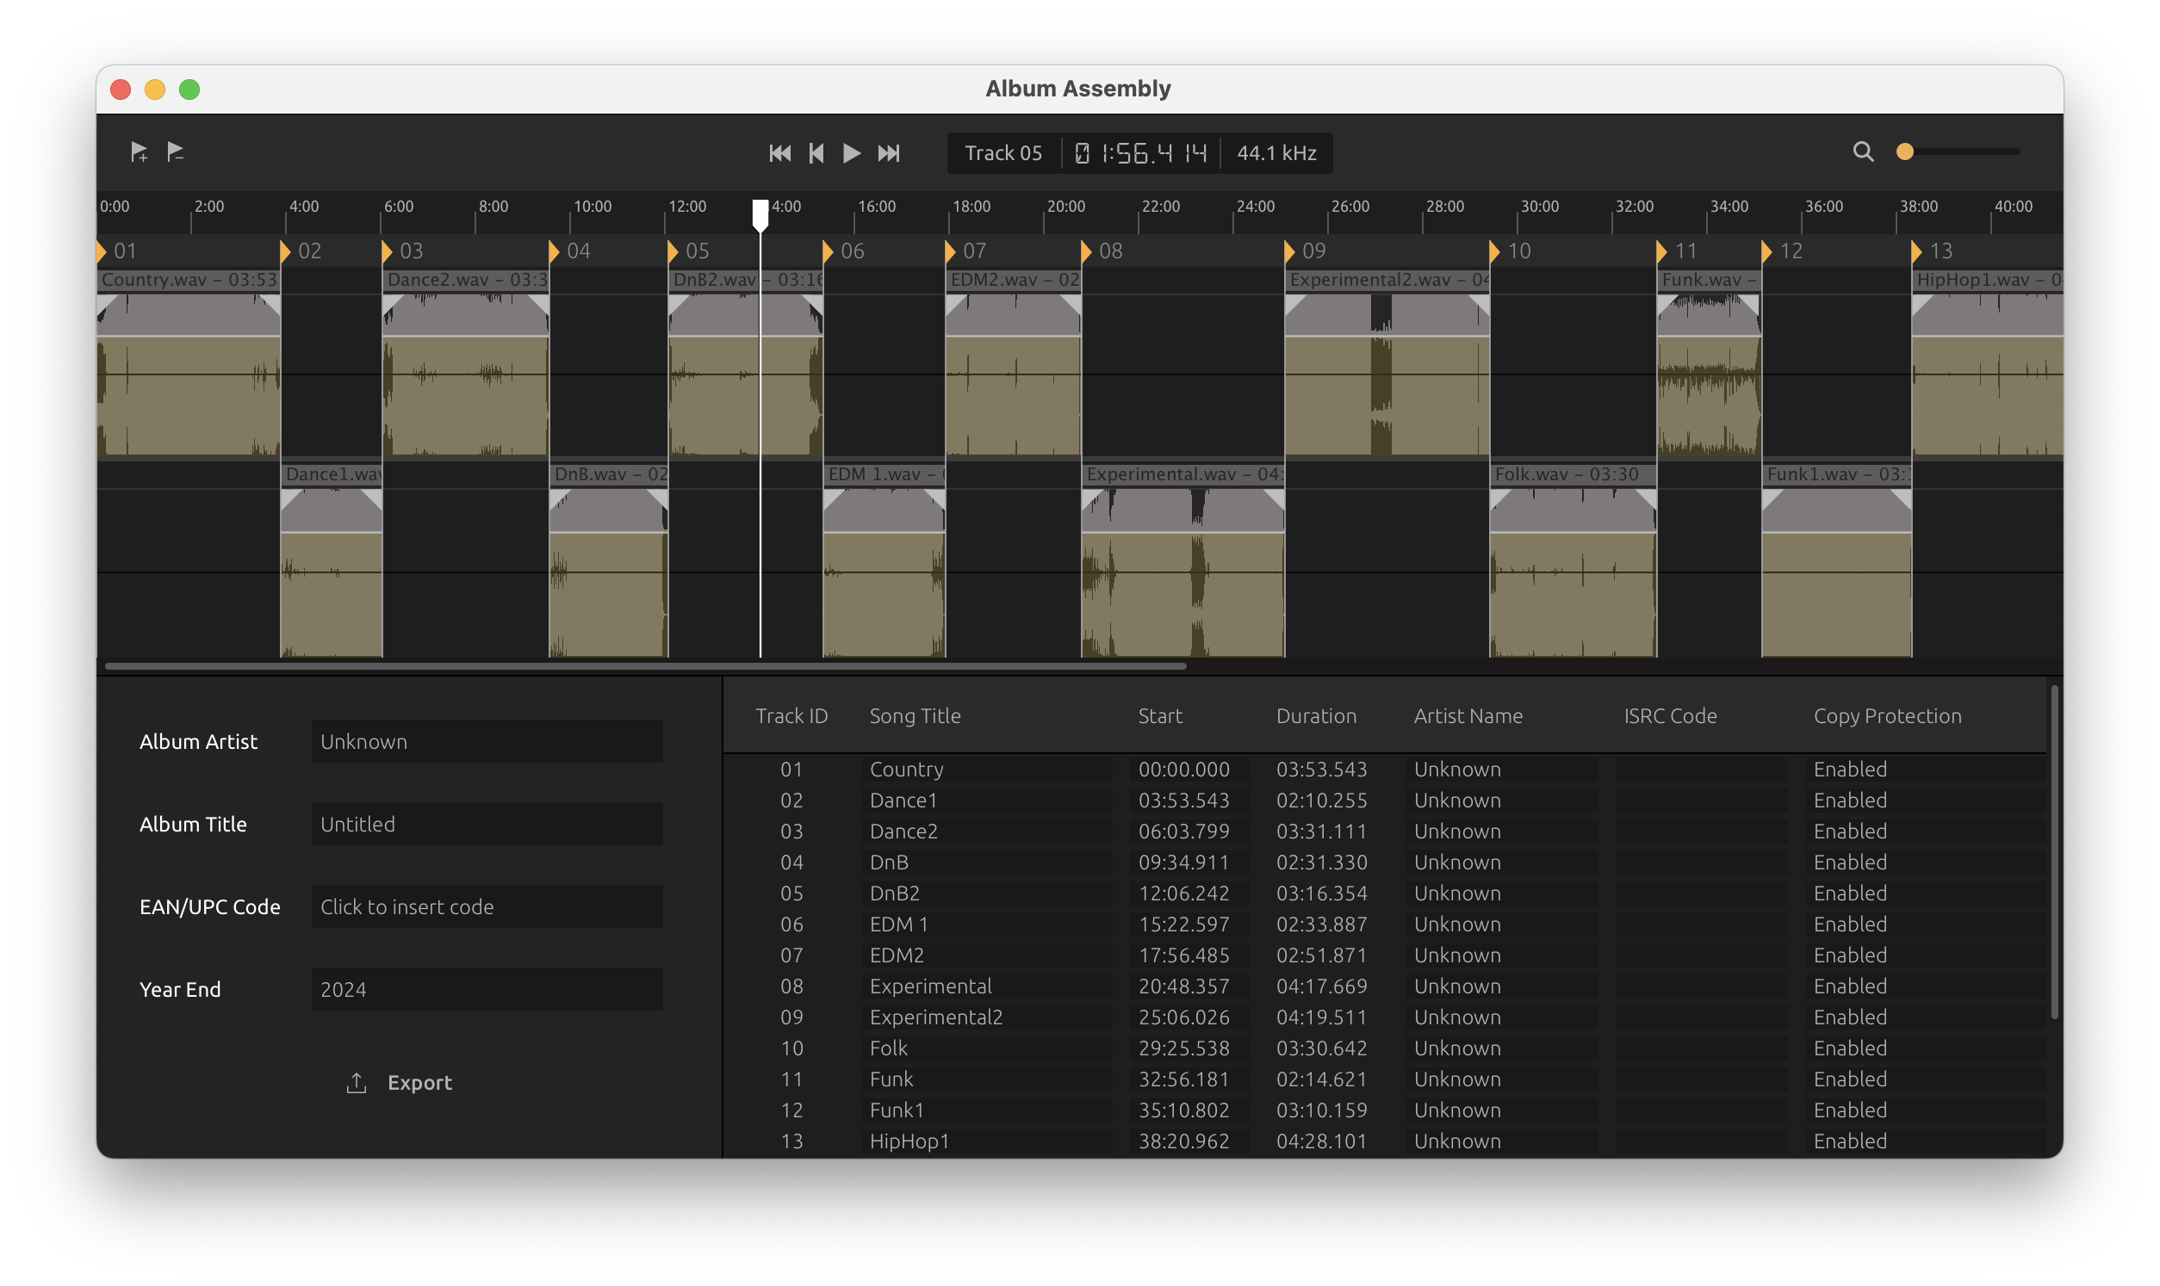Click the Export button
Viewport: 2160px width, 1286px height.
[400, 1082]
